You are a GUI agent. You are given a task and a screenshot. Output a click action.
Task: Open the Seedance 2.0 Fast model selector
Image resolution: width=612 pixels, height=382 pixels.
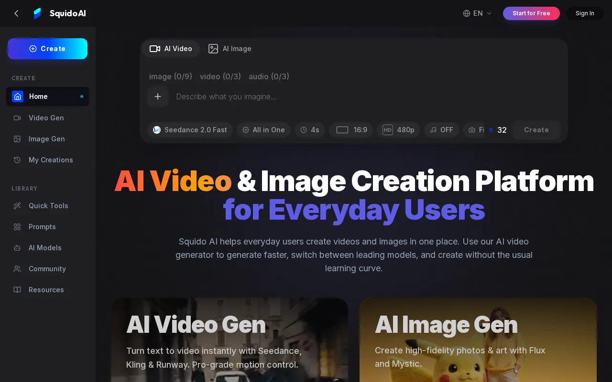(x=190, y=130)
